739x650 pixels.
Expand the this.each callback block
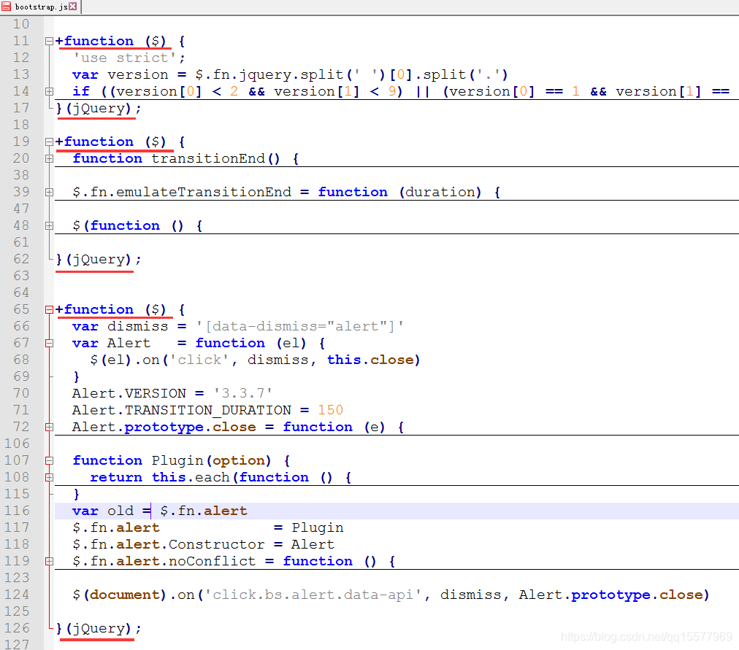(x=47, y=477)
